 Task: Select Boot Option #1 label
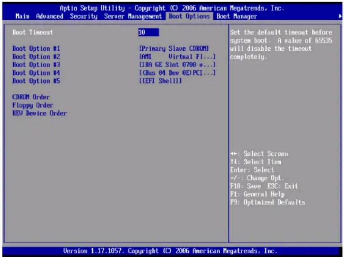36,48
